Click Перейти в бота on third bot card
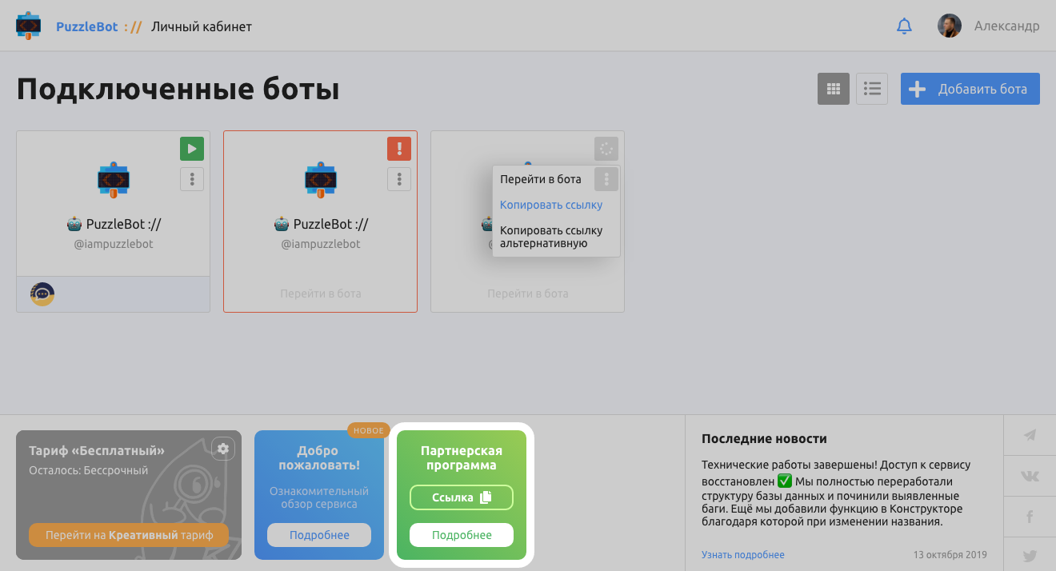1056x571 pixels. pyautogui.click(x=527, y=293)
